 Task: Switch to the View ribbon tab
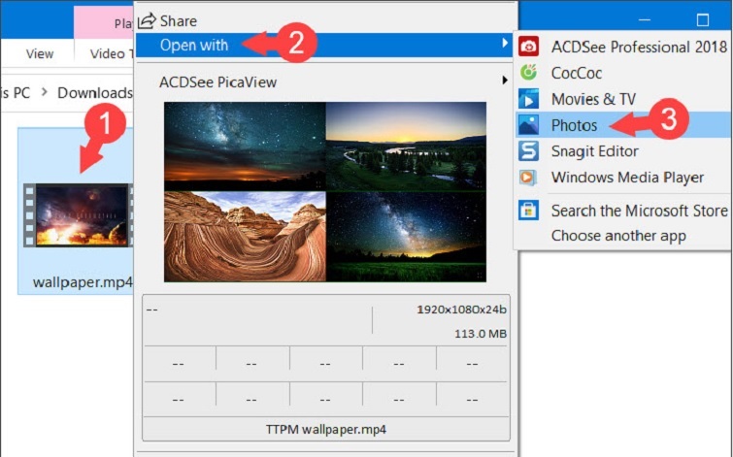[x=40, y=54]
